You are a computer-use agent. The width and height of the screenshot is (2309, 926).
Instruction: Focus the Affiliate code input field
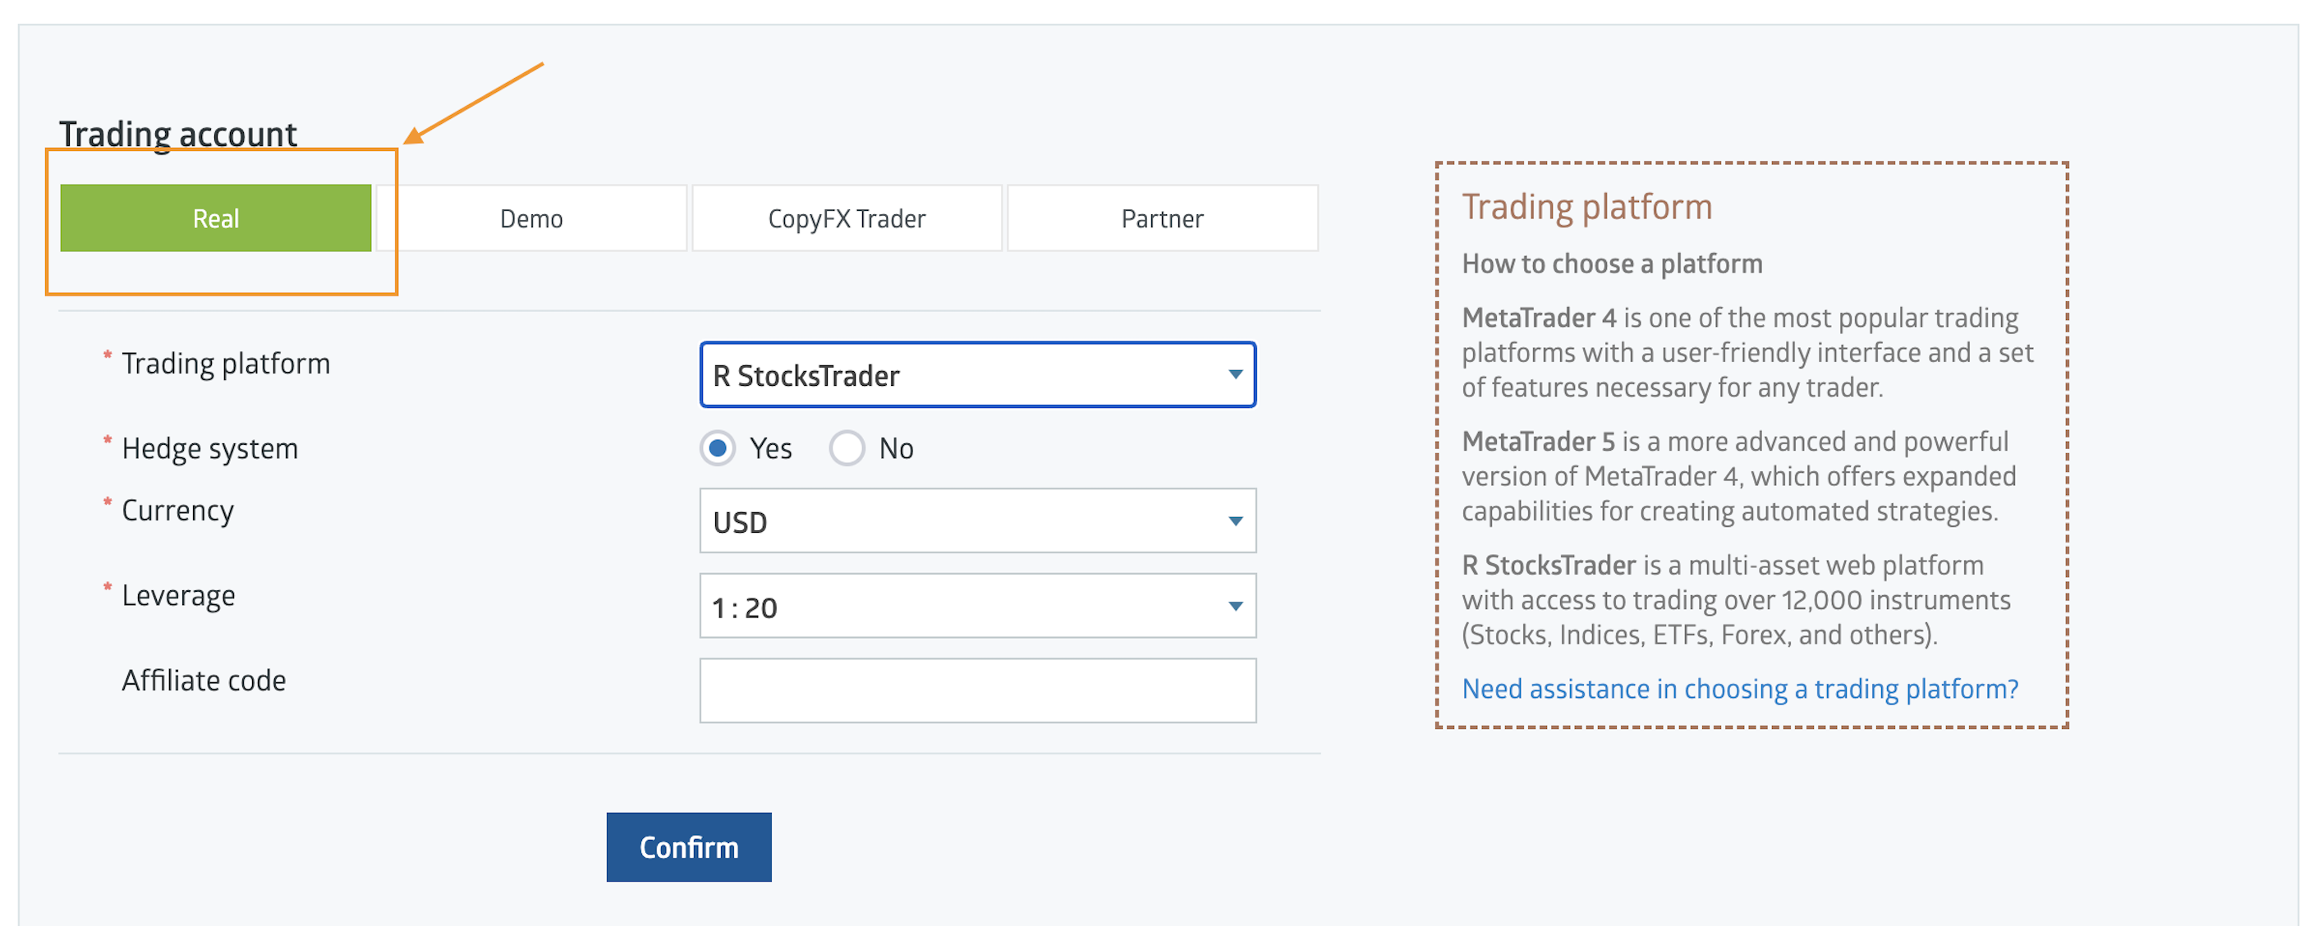coord(977,690)
